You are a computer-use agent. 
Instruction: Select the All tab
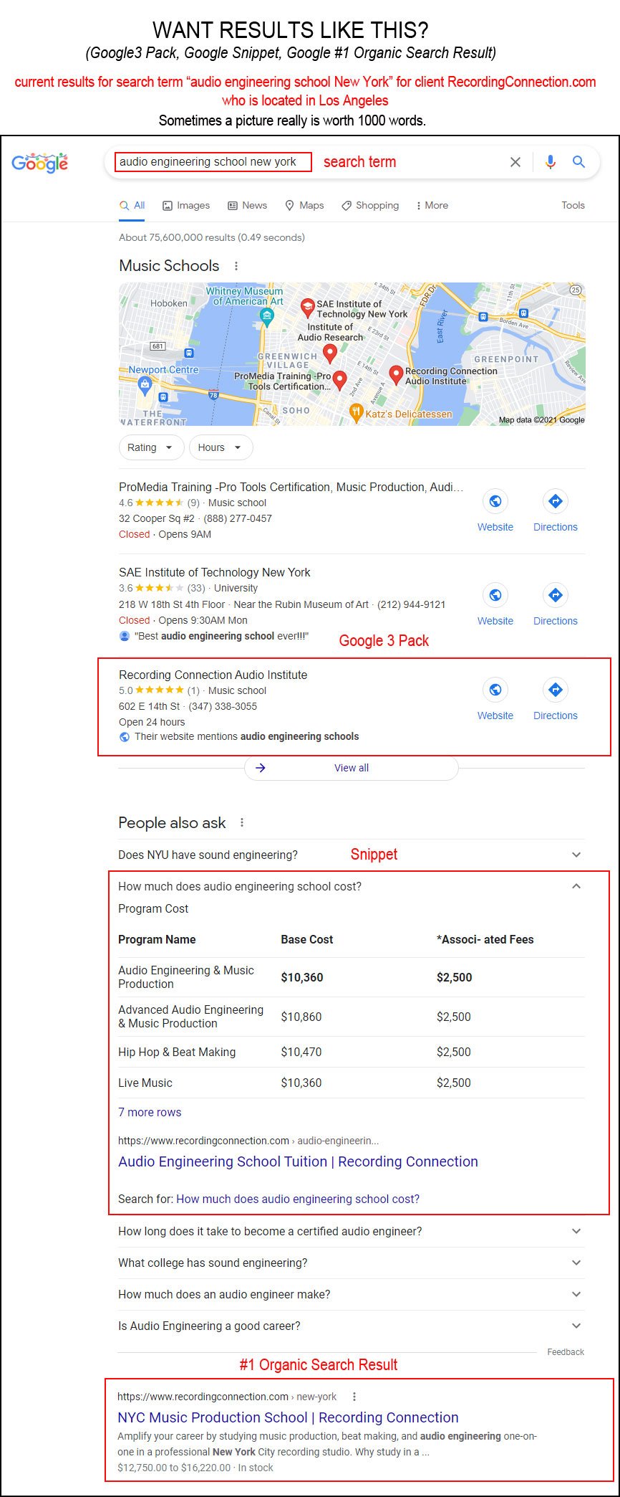[132, 205]
